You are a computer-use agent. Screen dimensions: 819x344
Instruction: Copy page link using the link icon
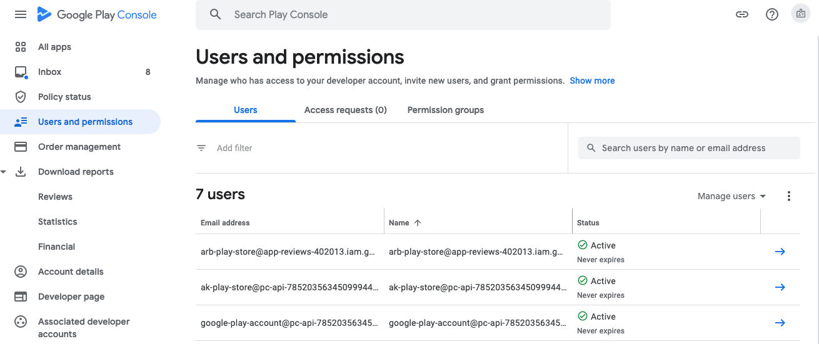coord(742,14)
